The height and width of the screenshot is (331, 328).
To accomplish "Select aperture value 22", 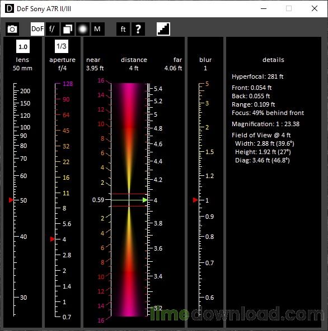I will coord(66,162).
